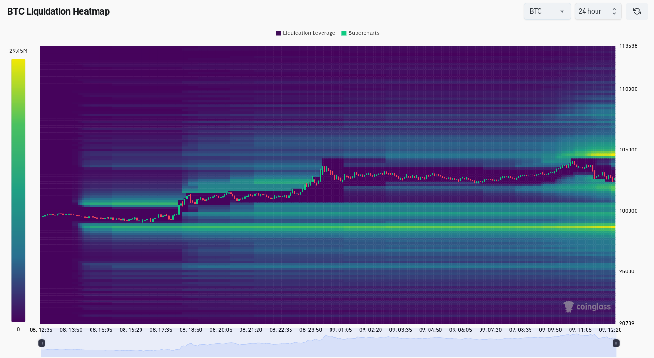
Task: Click the 0 label below the color scale
Action: coord(18,329)
